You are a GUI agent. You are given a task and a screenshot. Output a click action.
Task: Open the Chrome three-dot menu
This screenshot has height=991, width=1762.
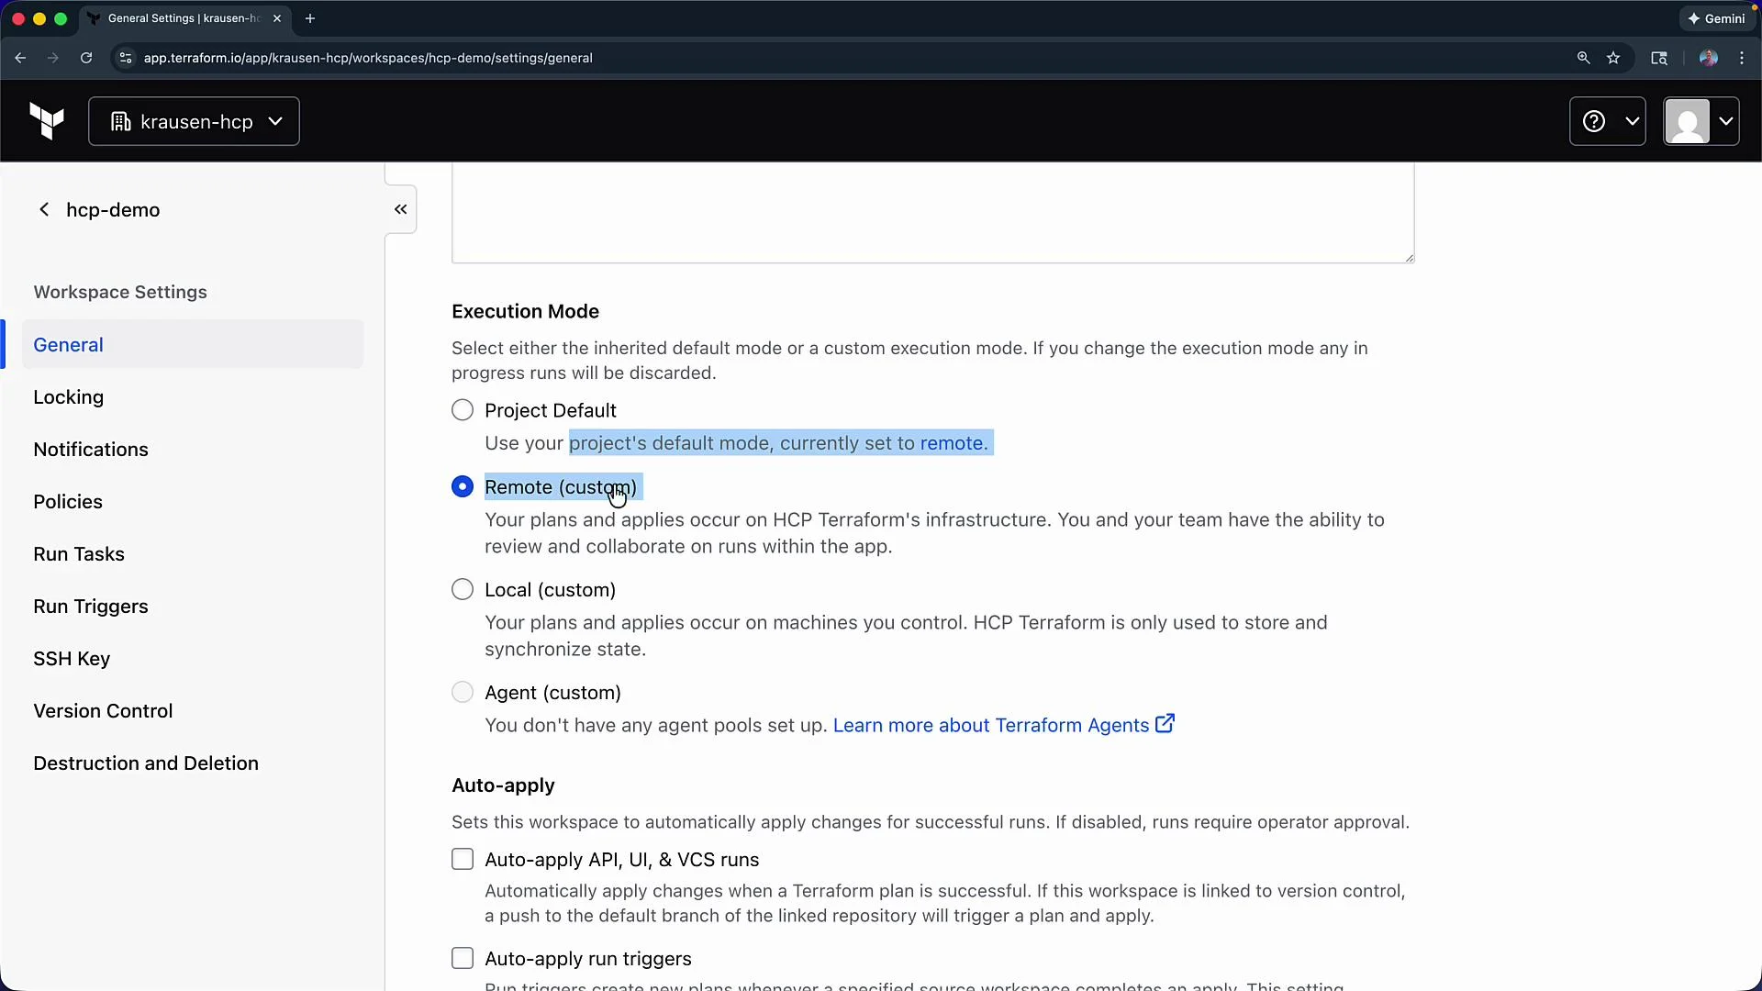click(x=1742, y=58)
